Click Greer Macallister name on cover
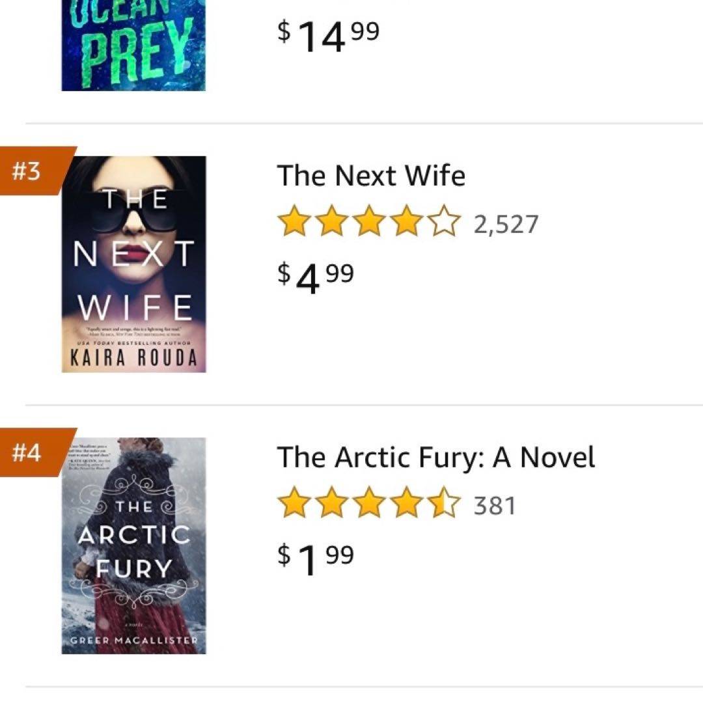Viewport: 703px width, 703px height. (x=133, y=641)
